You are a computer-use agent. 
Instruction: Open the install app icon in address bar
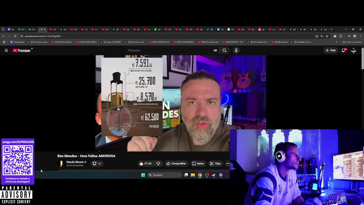tap(317, 36)
